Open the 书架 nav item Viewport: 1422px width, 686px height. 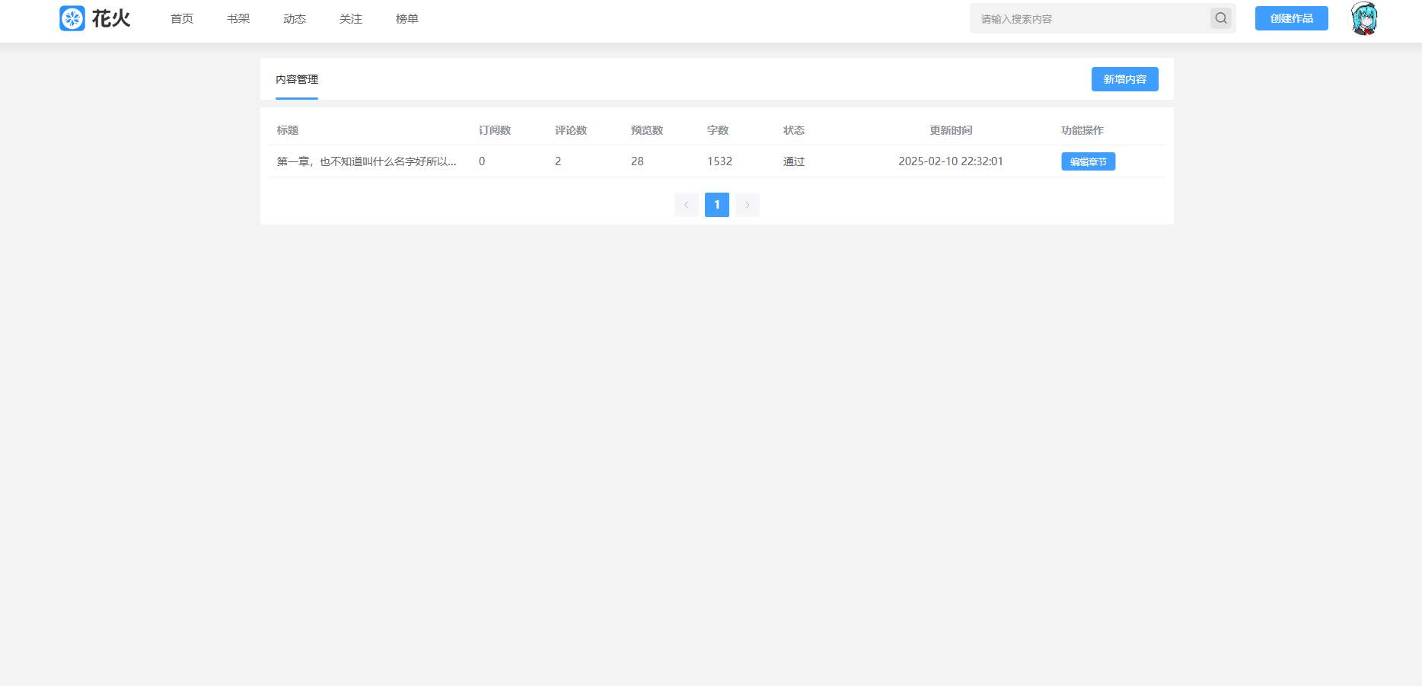238,18
